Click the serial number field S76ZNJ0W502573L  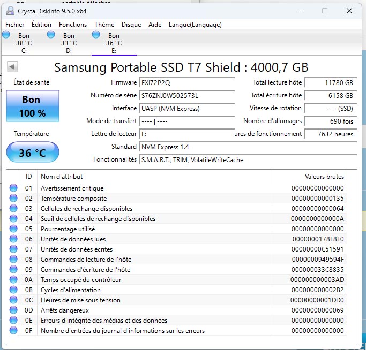point(186,95)
